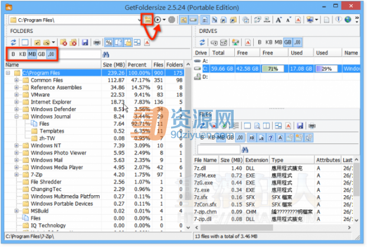Click the folder up-level icon in FOLDERS toolbar
This screenshot has height=247, width=367.
(37, 42)
